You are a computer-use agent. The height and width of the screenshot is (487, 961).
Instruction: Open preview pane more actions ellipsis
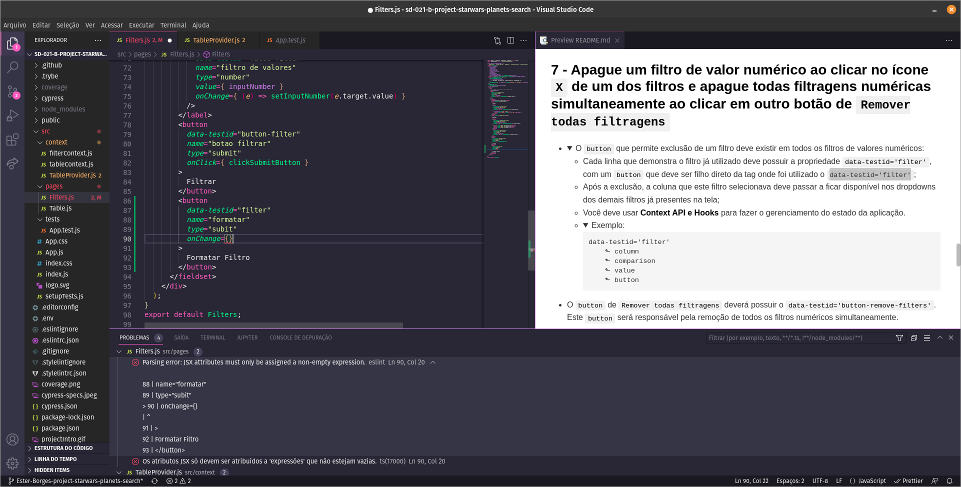tap(949, 40)
